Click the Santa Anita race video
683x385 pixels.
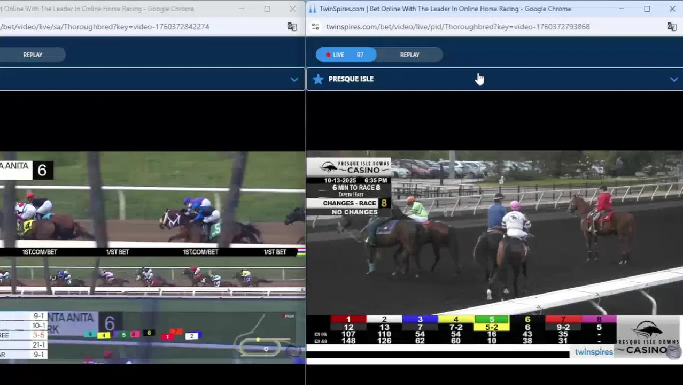(x=153, y=257)
